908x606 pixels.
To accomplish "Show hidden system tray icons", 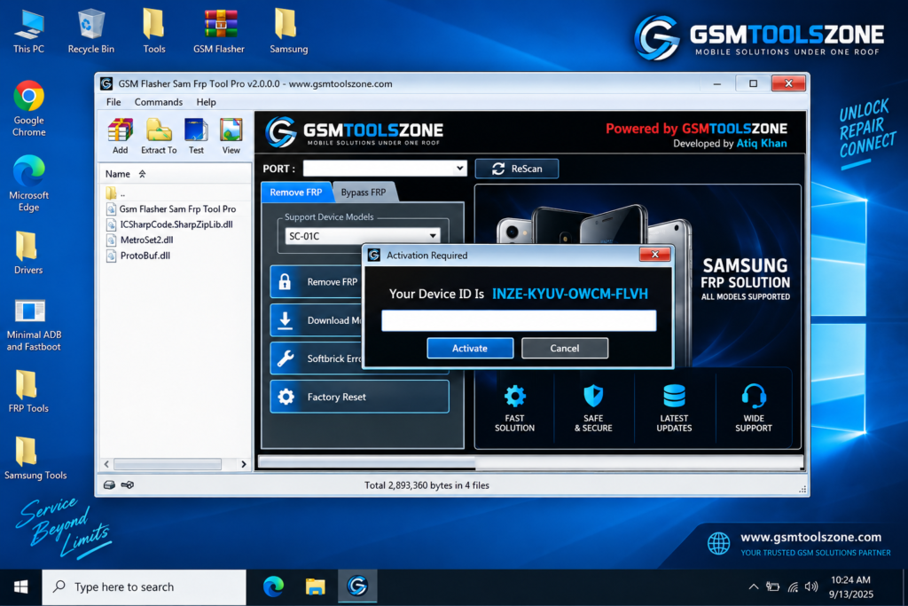I will coord(754,586).
